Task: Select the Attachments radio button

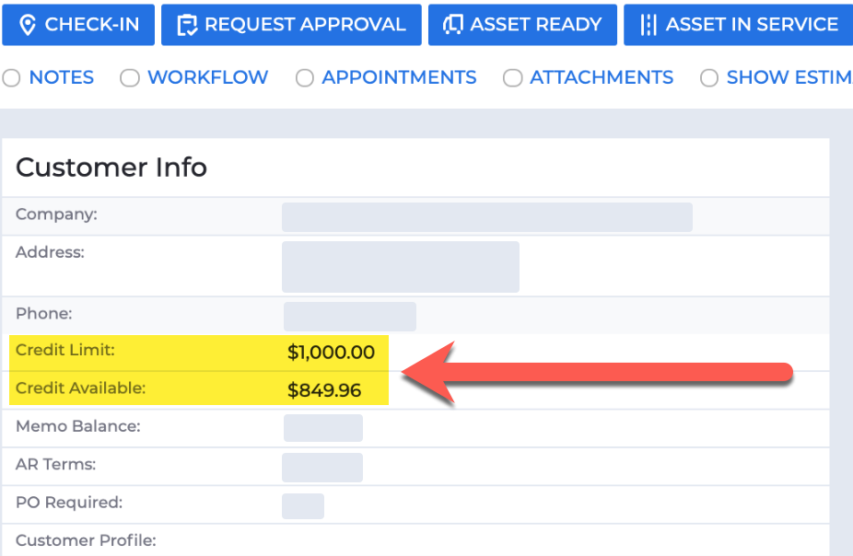Action: click(x=512, y=77)
